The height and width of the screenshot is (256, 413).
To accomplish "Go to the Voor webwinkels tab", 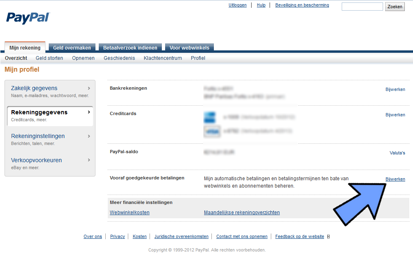I will click(x=189, y=48).
